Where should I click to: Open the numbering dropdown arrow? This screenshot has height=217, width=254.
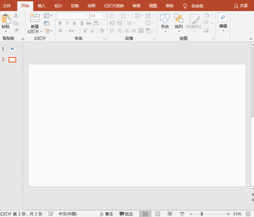pyautogui.click(x=129, y=16)
